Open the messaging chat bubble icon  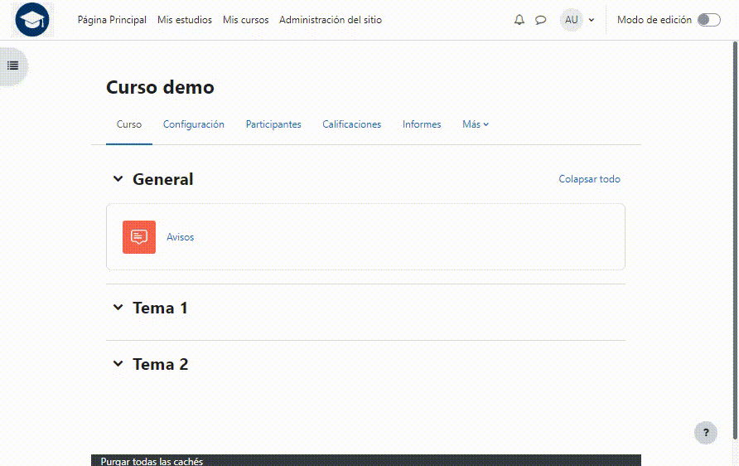(x=541, y=20)
